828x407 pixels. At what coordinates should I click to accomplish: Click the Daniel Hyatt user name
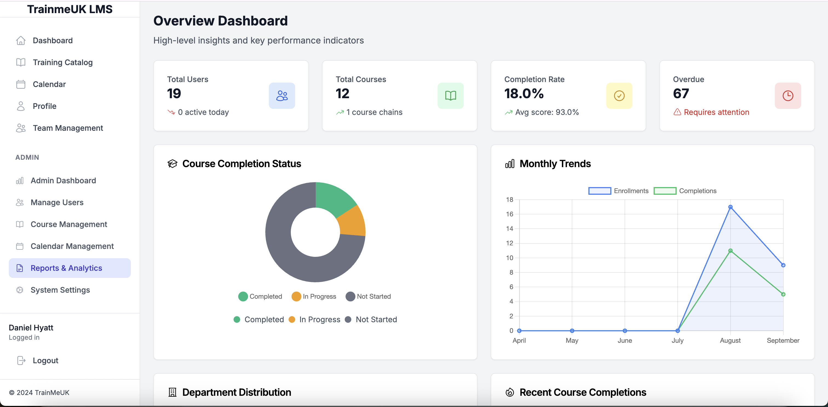click(x=31, y=327)
